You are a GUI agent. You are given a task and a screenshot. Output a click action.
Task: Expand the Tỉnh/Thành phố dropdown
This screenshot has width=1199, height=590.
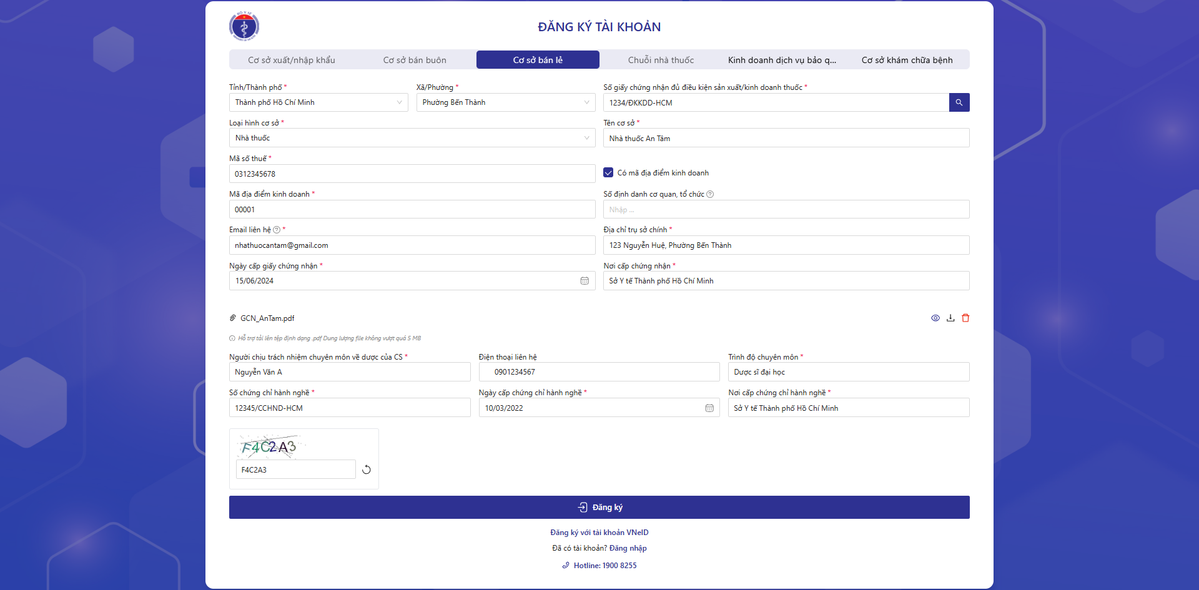click(318, 102)
